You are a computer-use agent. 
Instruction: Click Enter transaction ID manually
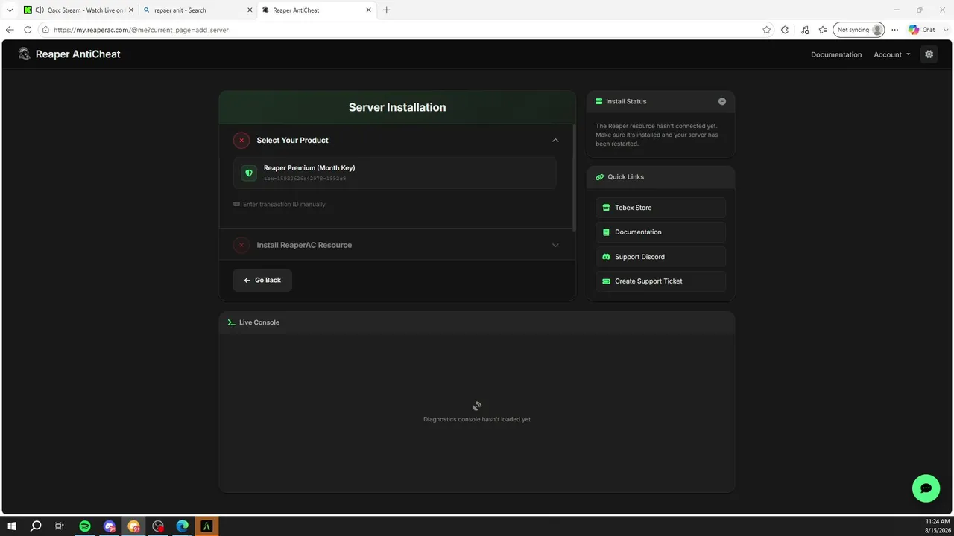(279, 204)
